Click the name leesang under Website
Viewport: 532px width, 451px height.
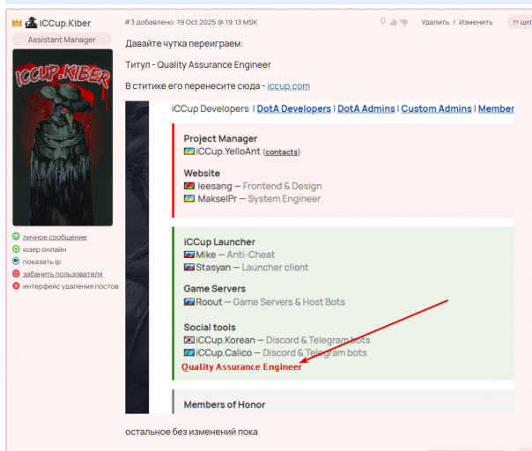(x=215, y=186)
